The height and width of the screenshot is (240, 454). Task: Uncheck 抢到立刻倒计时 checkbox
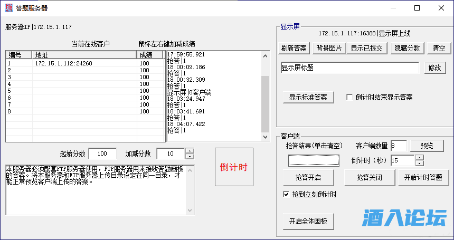click(x=287, y=194)
